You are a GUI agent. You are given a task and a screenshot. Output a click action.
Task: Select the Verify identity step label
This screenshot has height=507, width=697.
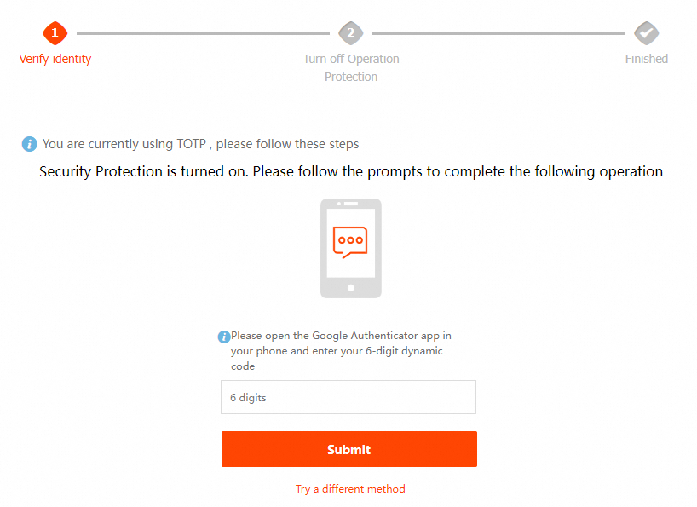pos(55,59)
